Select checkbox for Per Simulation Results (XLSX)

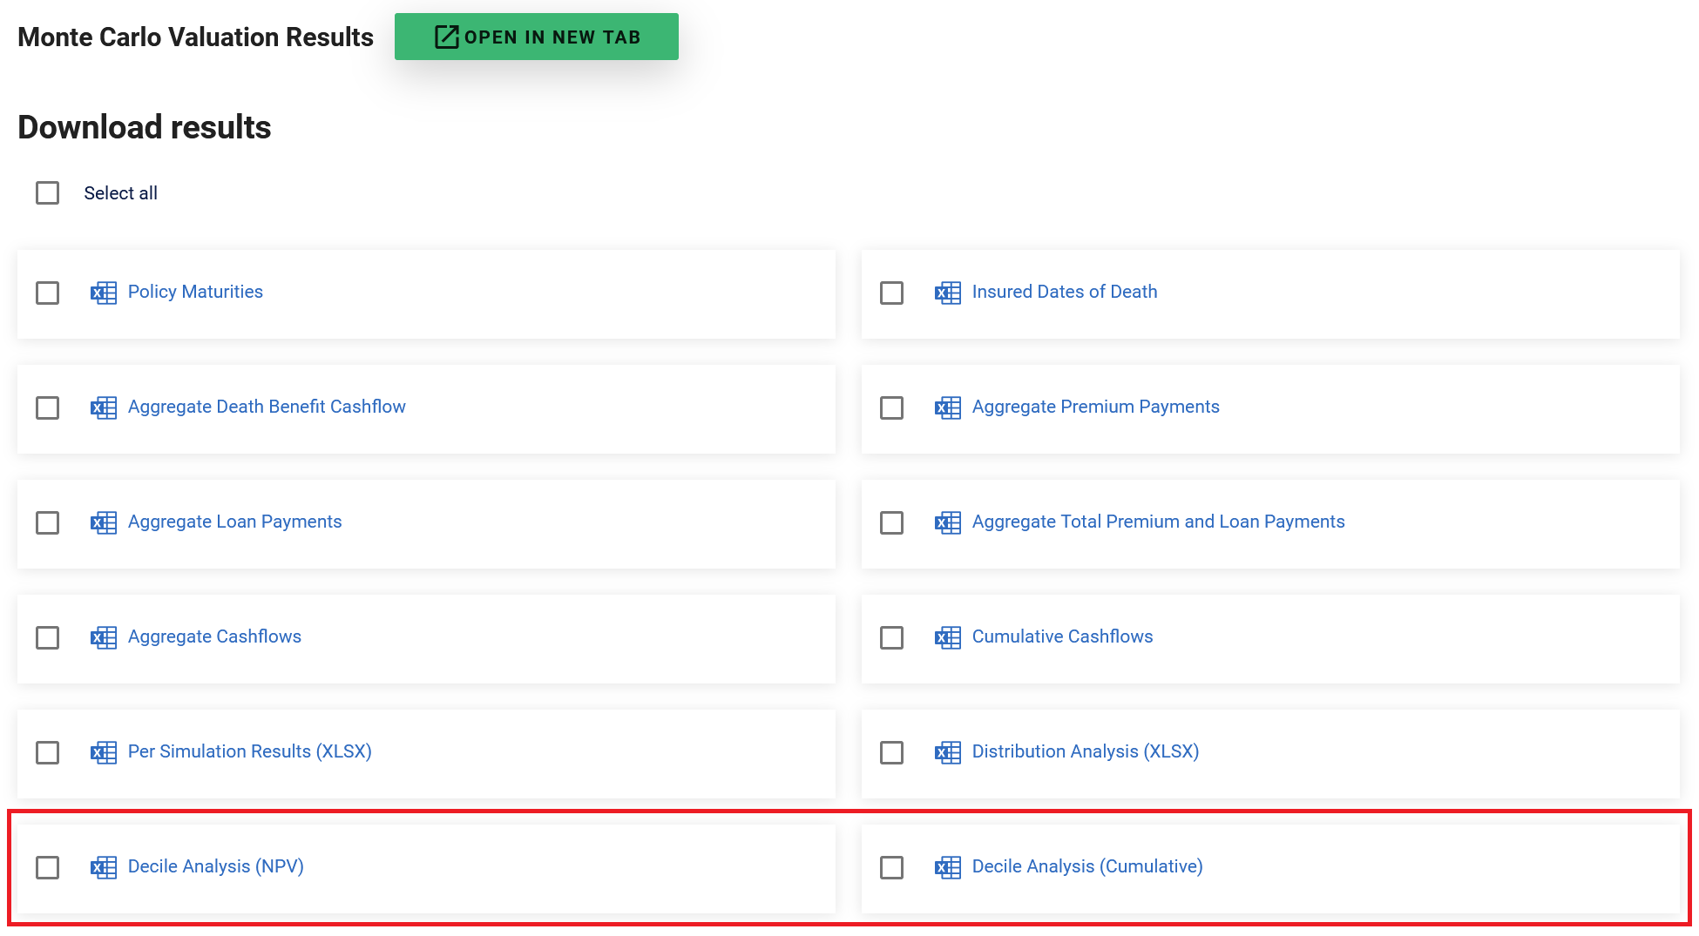48,752
